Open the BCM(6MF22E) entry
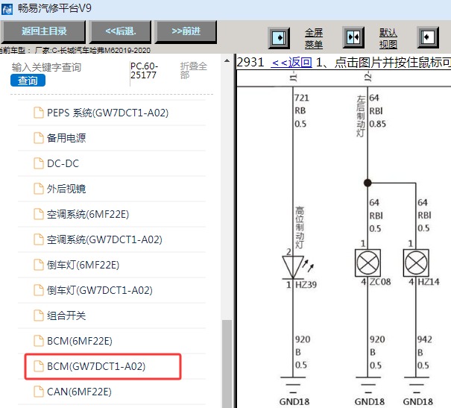This screenshot has width=451, height=408. [x=79, y=340]
